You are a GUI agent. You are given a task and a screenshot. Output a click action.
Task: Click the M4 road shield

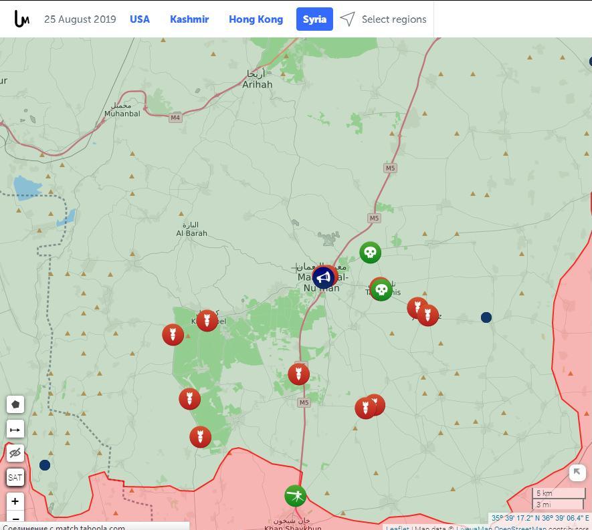click(x=175, y=118)
